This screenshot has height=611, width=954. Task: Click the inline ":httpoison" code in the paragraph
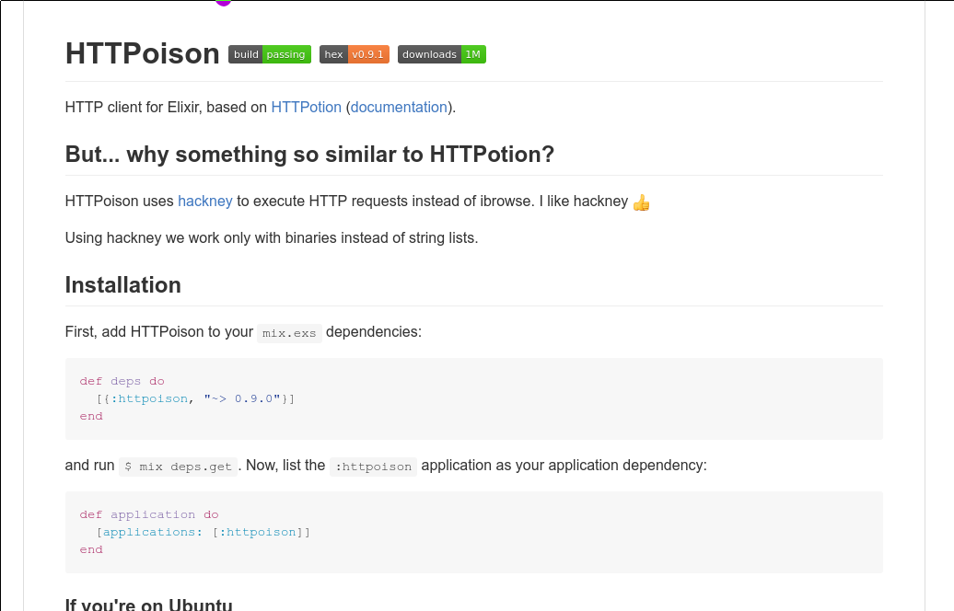[374, 467]
